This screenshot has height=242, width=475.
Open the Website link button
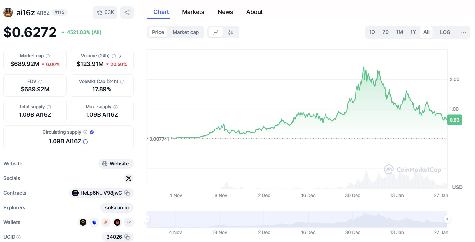pyautogui.click(x=116, y=164)
